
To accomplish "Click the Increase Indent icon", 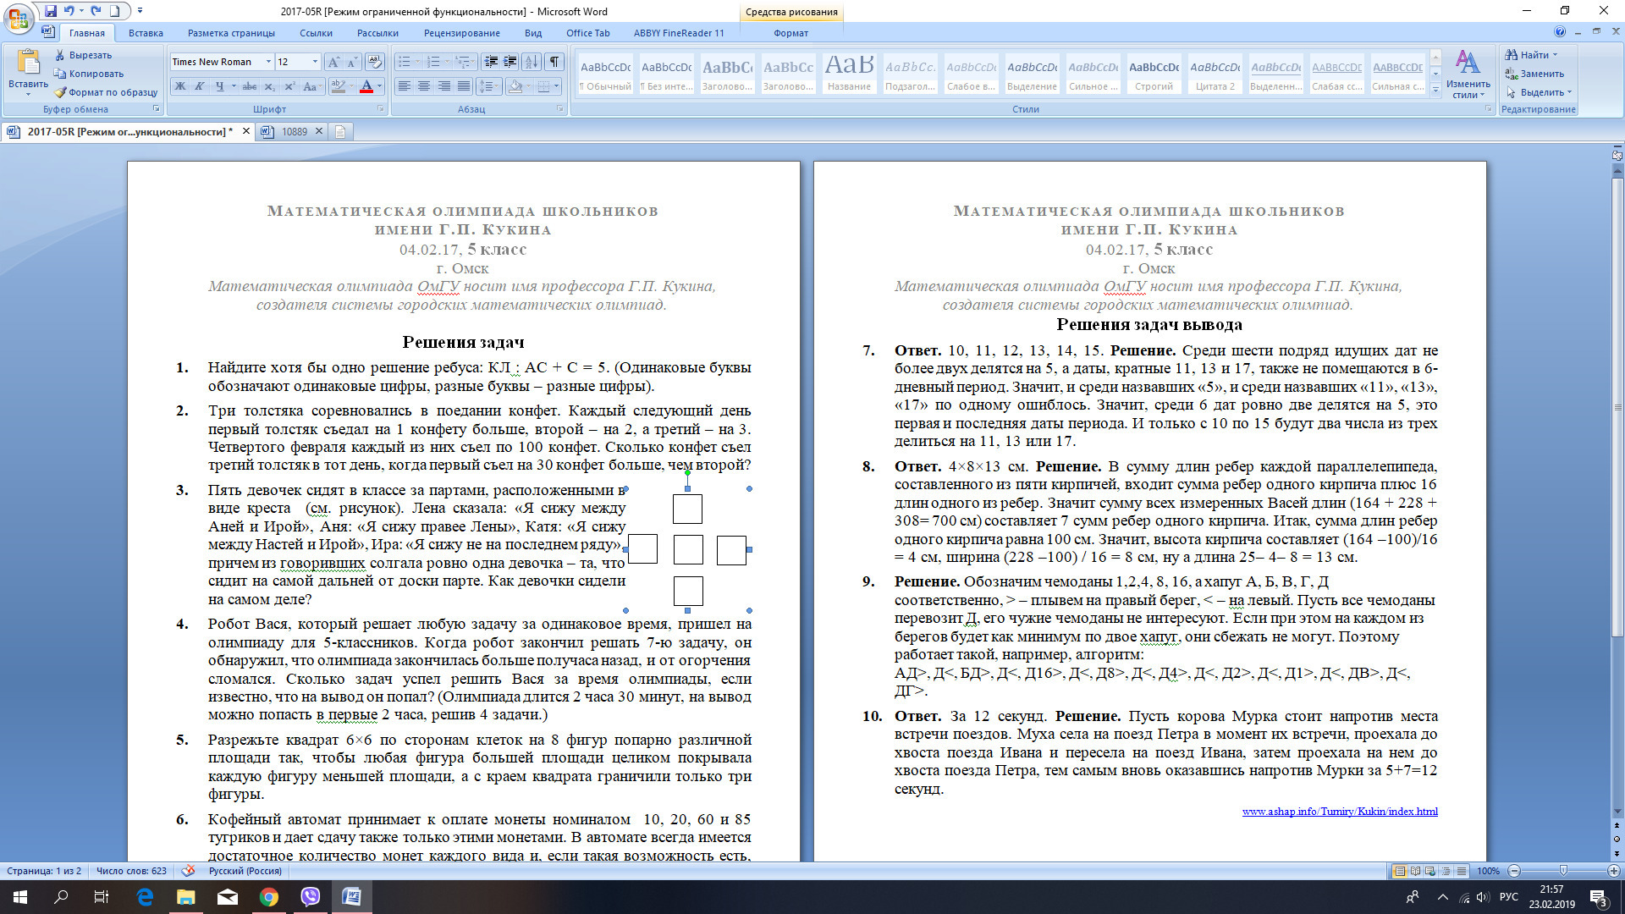I will point(510,62).
